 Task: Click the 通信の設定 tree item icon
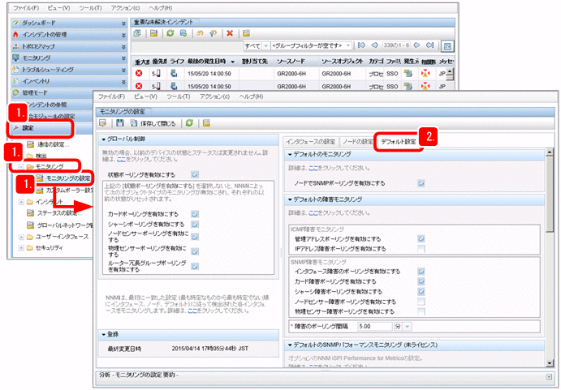click(31, 144)
